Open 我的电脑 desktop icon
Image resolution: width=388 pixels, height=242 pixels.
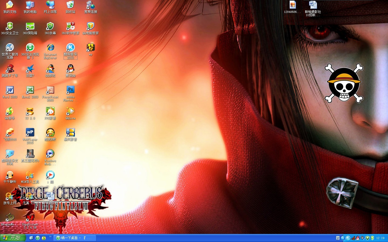30,7
